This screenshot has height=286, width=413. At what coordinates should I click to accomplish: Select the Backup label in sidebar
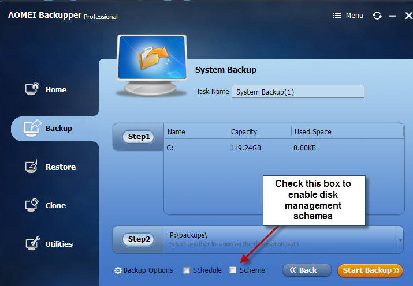tap(59, 128)
